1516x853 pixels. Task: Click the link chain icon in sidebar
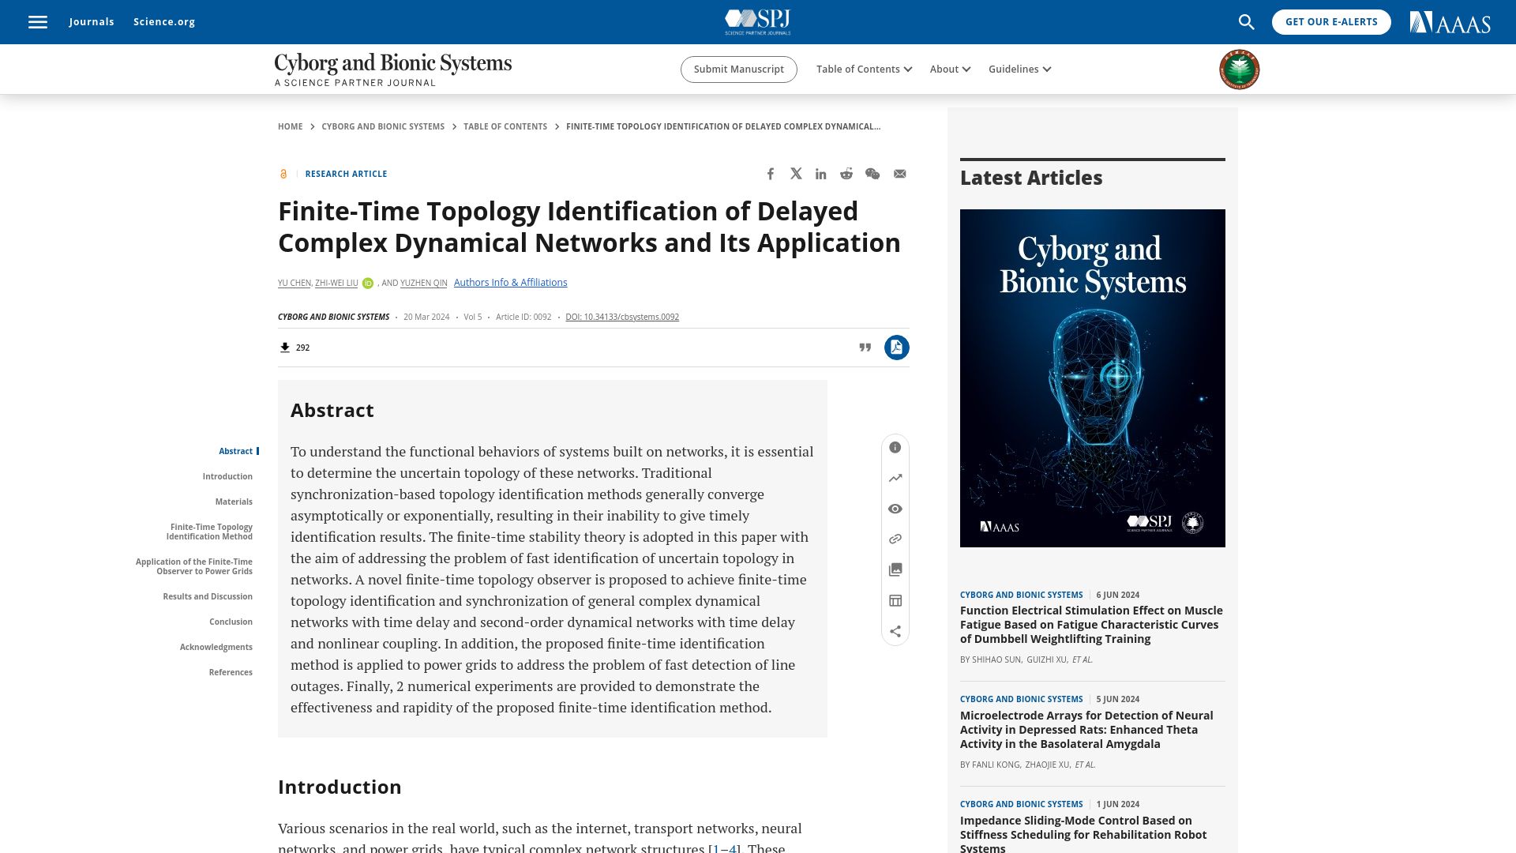(x=895, y=539)
